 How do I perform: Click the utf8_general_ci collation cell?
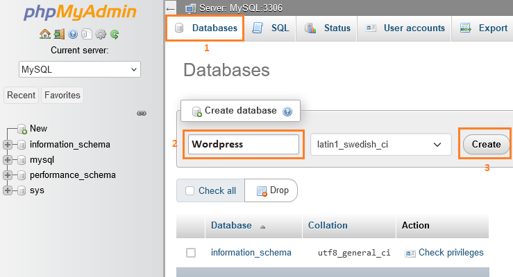tap(354, 253)
